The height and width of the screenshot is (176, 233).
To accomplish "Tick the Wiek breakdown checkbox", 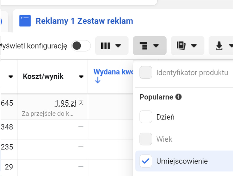I will [x=146, y=139].
